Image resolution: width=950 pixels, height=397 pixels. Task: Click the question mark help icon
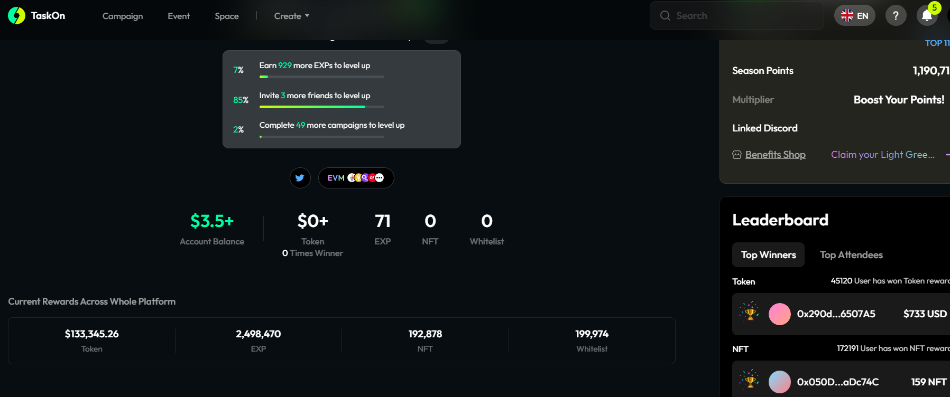point(896,16)
